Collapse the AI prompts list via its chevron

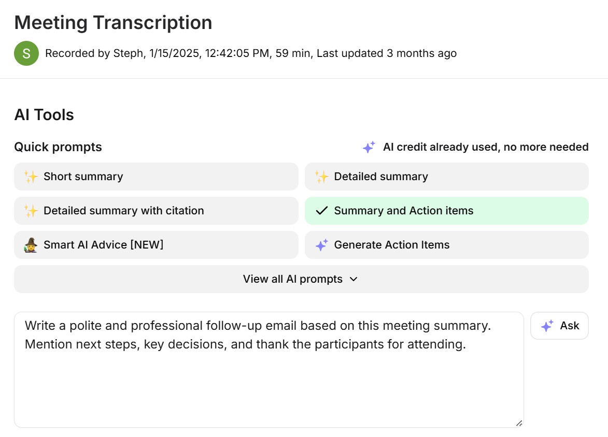pos(354,279)
